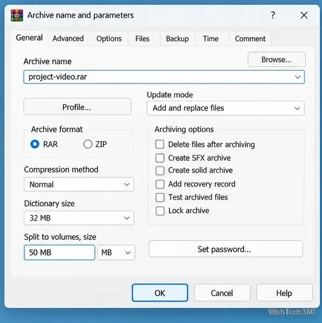Enable Add recovery record

160,184
